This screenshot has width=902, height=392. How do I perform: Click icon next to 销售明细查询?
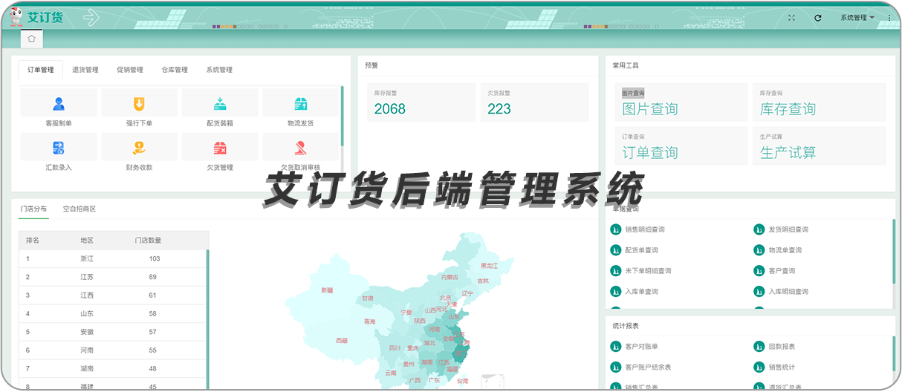[615, 229]
